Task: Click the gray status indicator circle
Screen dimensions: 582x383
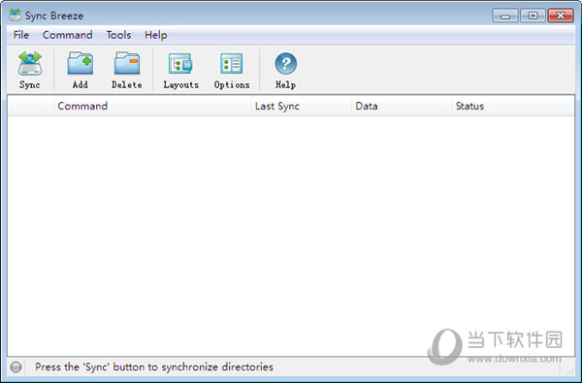Action: pos(16,367)
